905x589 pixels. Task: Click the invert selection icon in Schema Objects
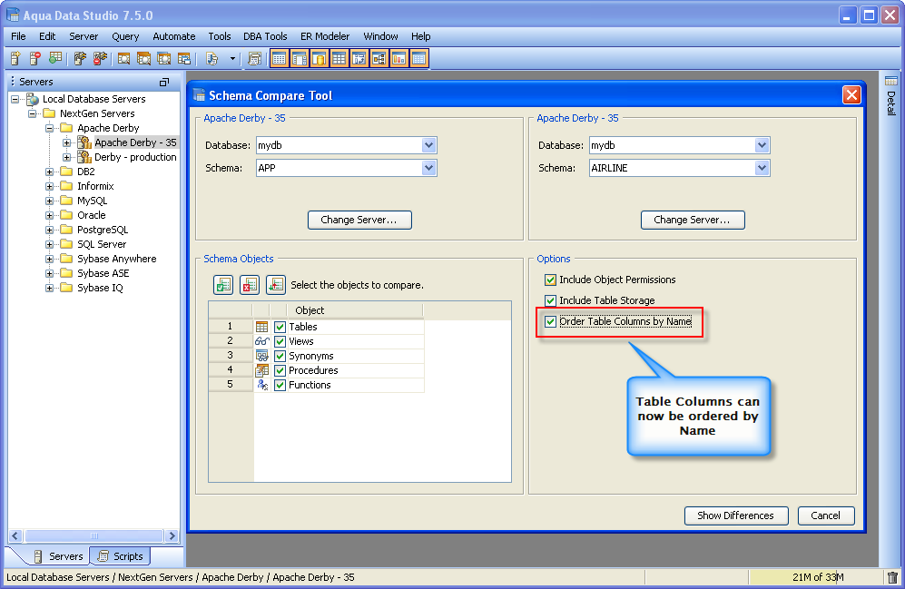coord(276,285)
